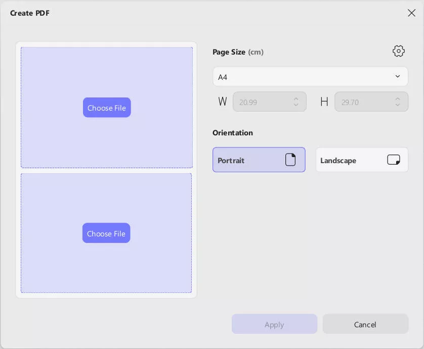Open the A4 page size dropdown
This screenshot has height=349, width=424.
click(310, 76)
